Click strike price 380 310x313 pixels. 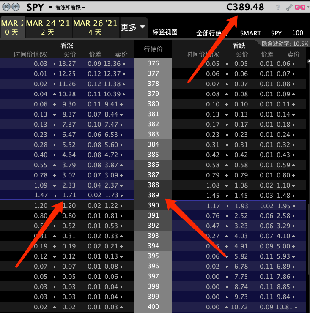coord(153,104)
